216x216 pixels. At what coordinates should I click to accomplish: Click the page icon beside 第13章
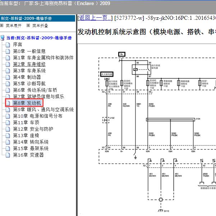coord(8,135)
